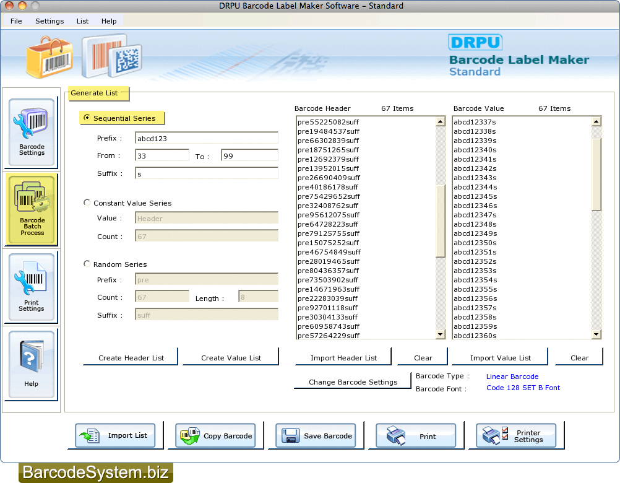The height and width of the screenshot is (483, 620).
Task: Click the Import List button
Action: click(x=115, y=435)
